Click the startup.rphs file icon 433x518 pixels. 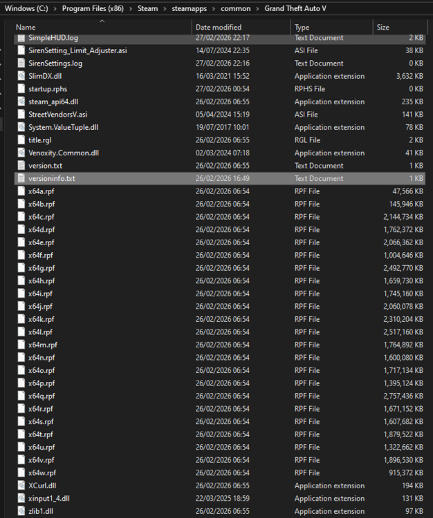pos(21,89)
